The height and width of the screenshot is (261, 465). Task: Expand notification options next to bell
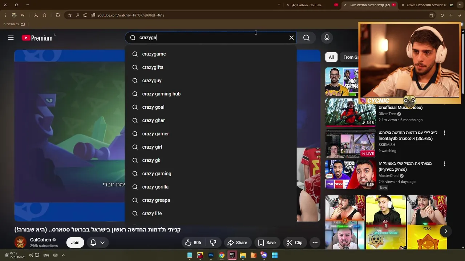pos(102,243)
